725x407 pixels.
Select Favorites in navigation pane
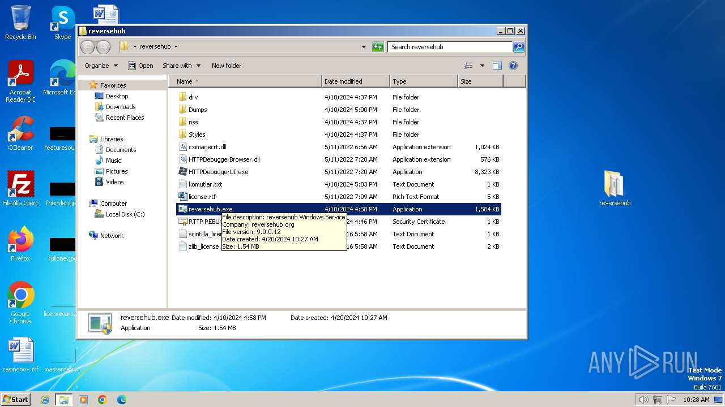point(113,85)
